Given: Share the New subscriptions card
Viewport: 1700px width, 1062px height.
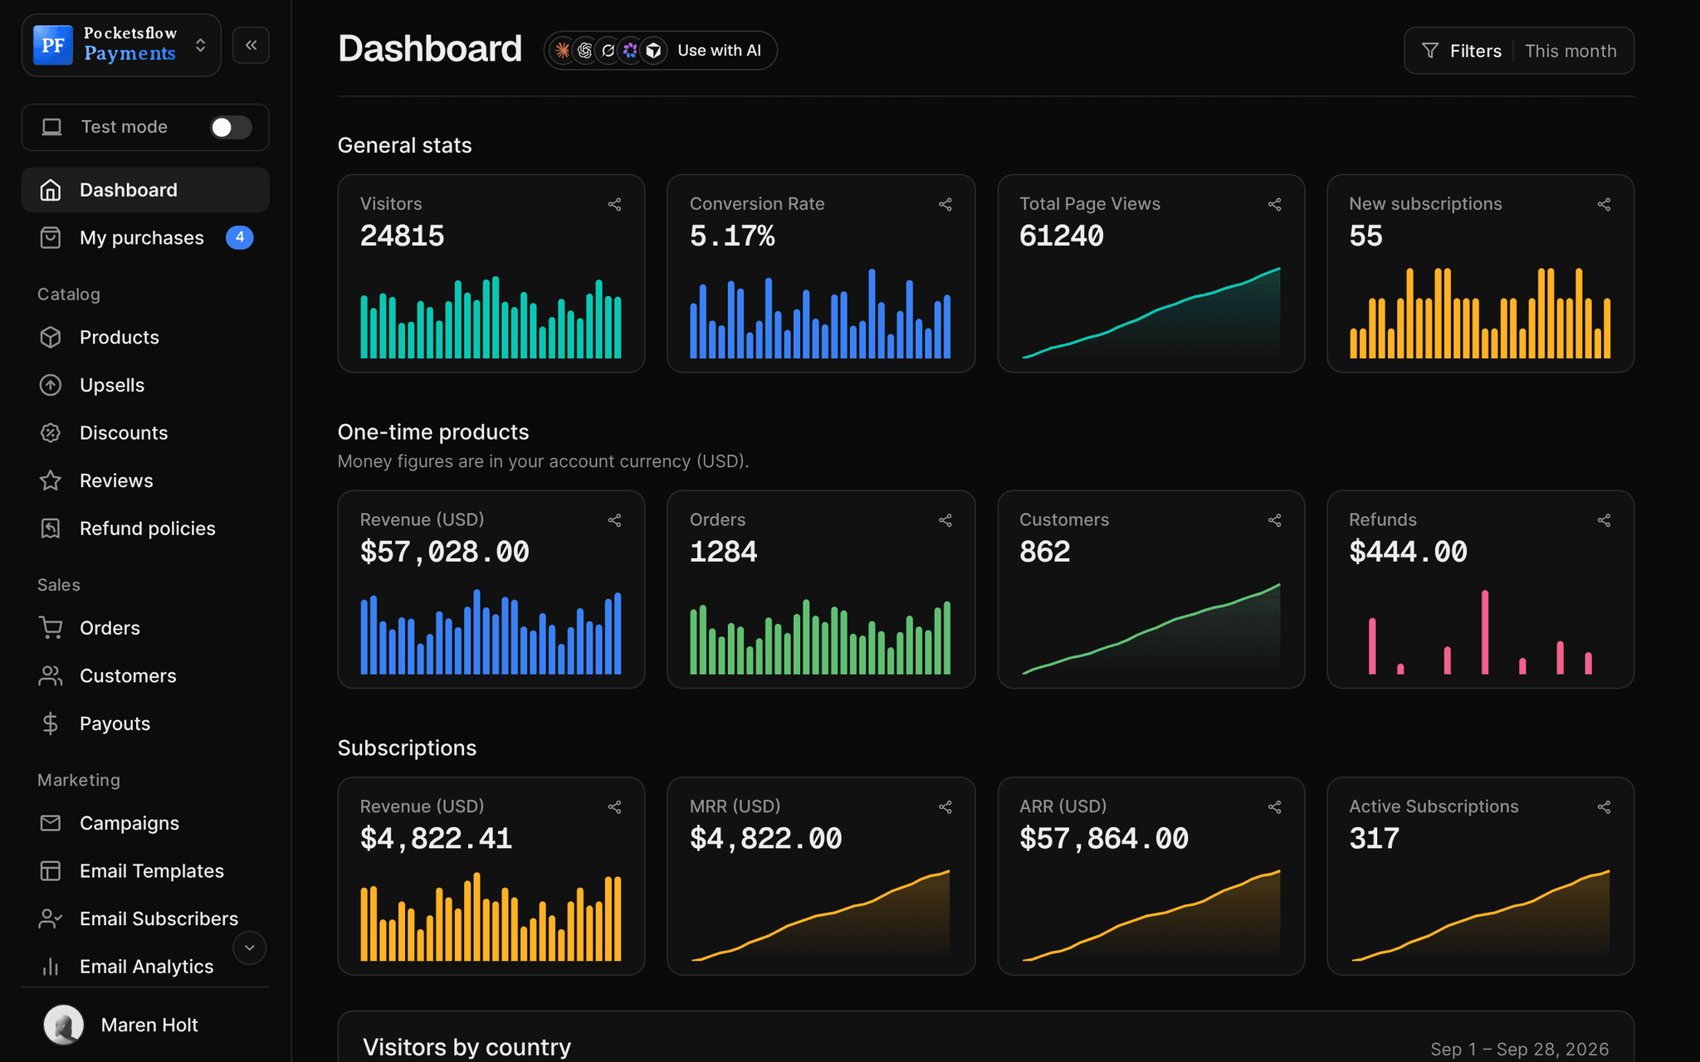Looking at the screenshot, I should (x=1604, y=204).
